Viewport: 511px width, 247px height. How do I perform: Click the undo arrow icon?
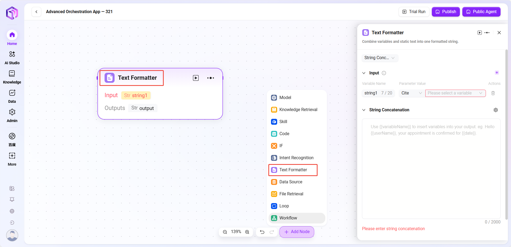[x=262, y=232]
